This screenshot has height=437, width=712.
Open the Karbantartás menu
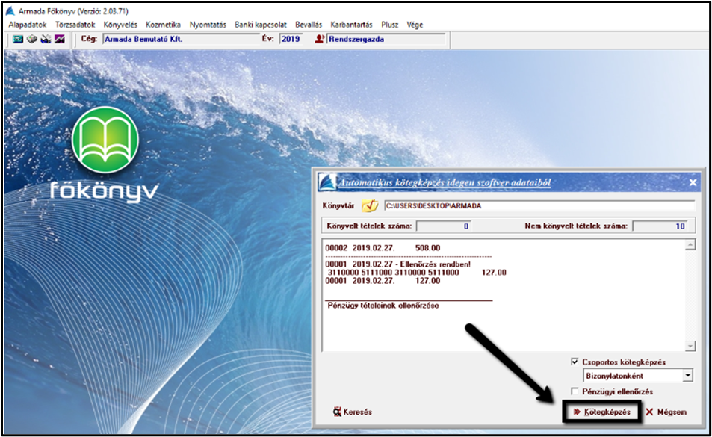(x=351, y=25)
